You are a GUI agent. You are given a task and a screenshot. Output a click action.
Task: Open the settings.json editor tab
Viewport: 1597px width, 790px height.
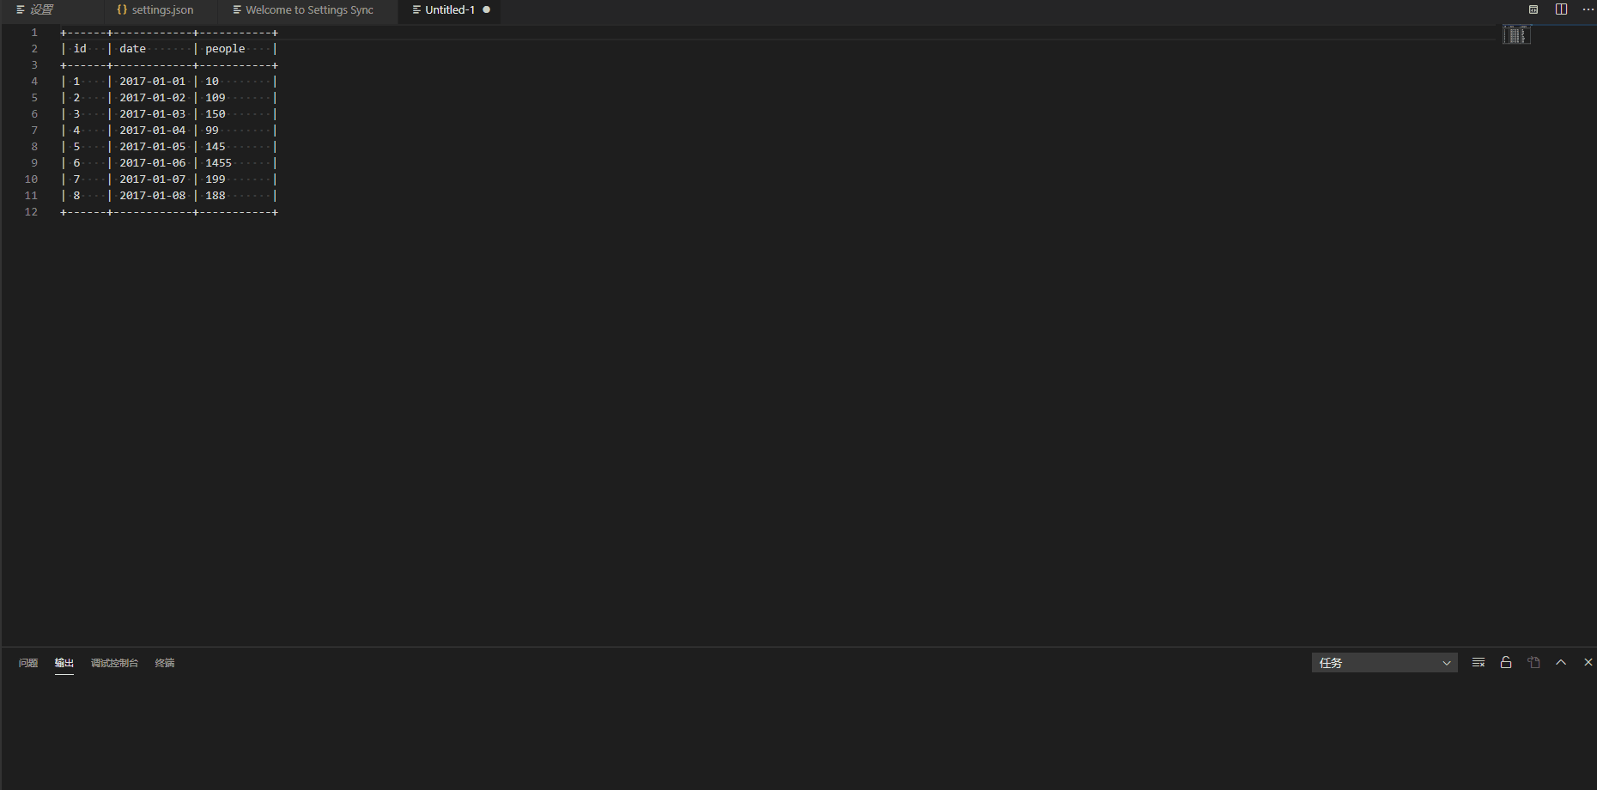[155, 10]
